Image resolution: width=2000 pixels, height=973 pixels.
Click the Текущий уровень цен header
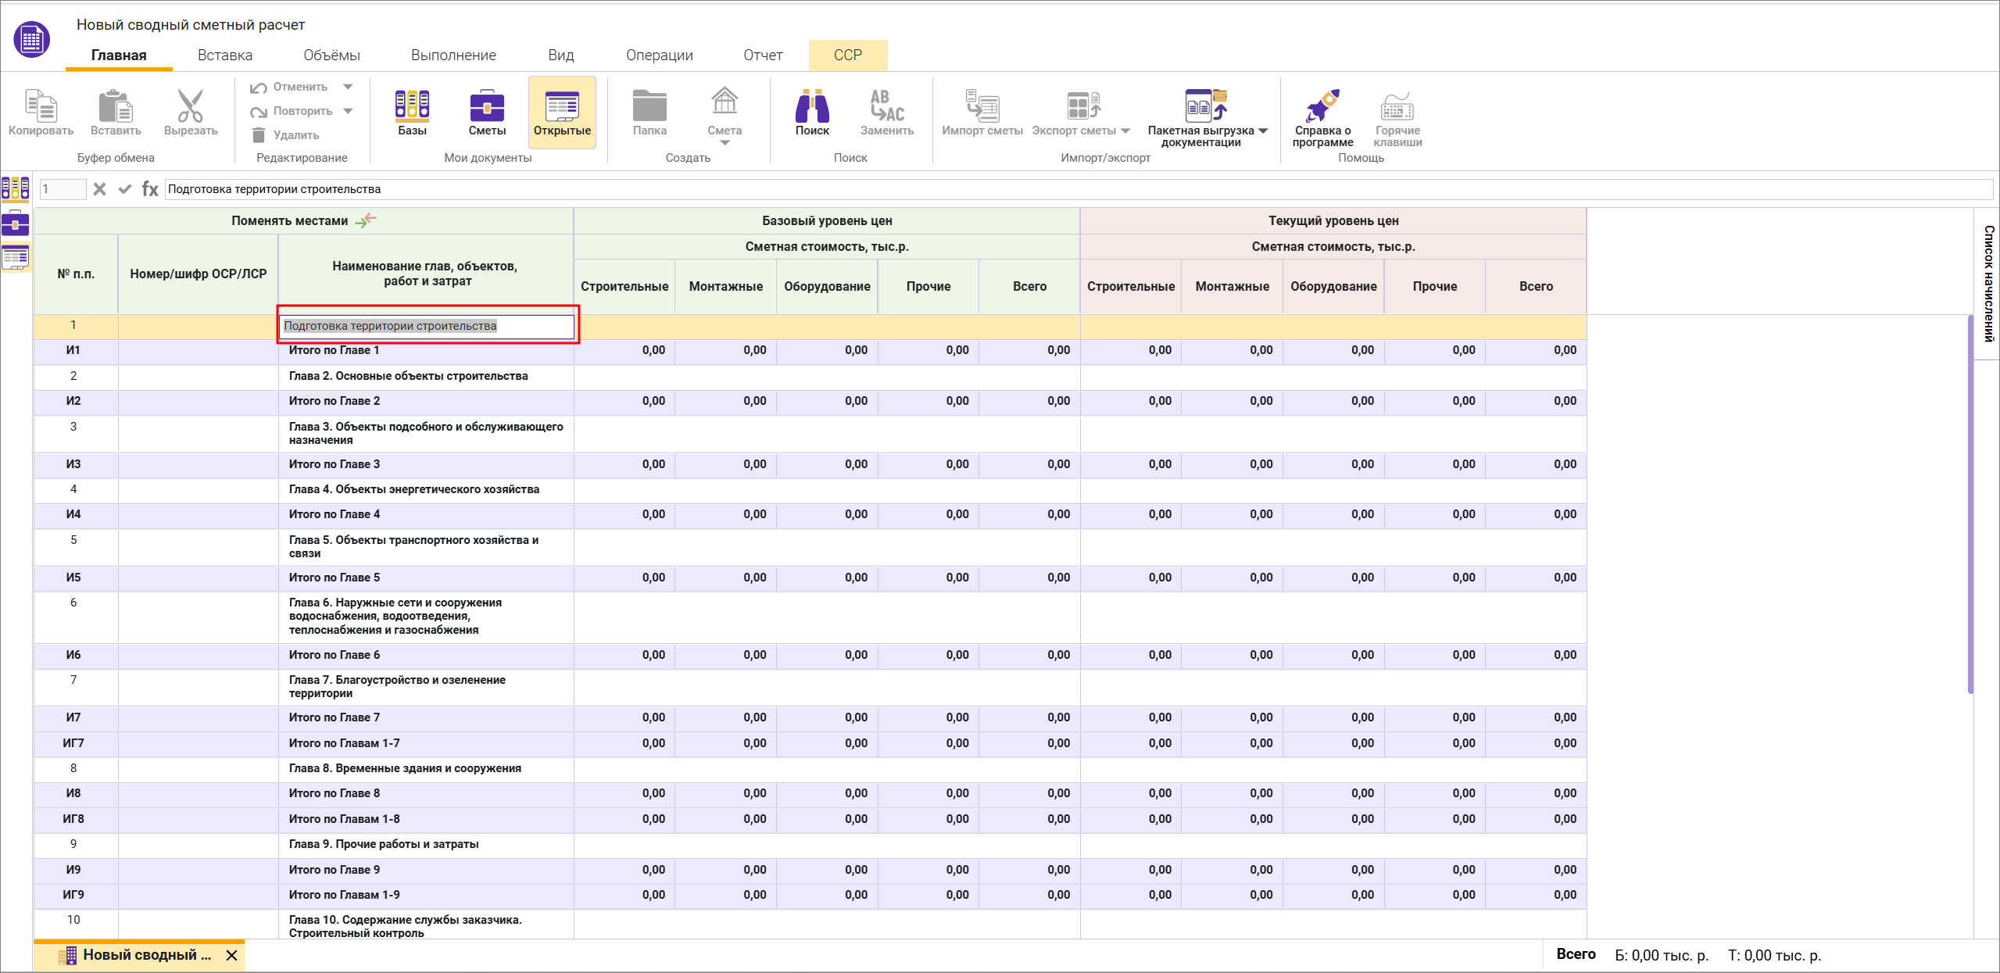pos(1333,221)
